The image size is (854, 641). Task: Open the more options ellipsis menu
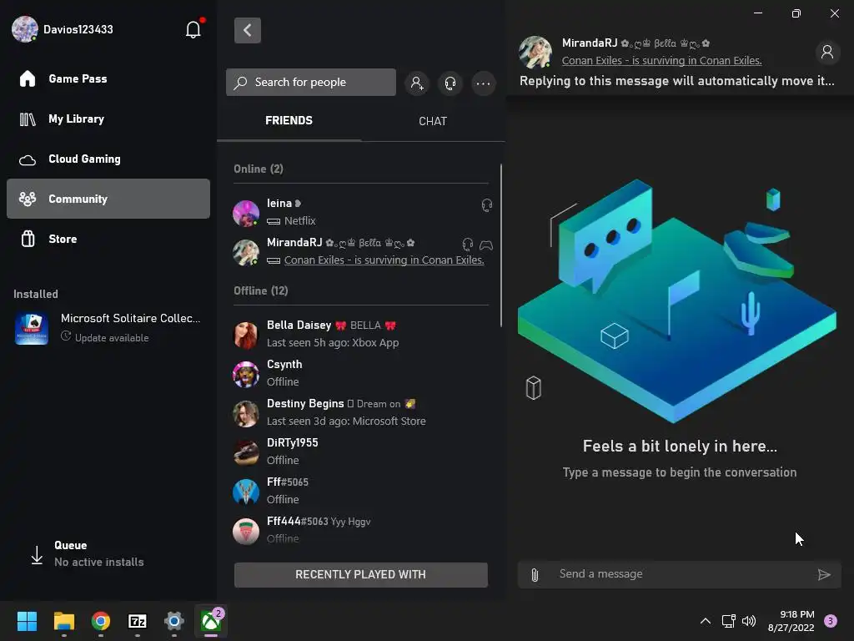coord(483,83)
